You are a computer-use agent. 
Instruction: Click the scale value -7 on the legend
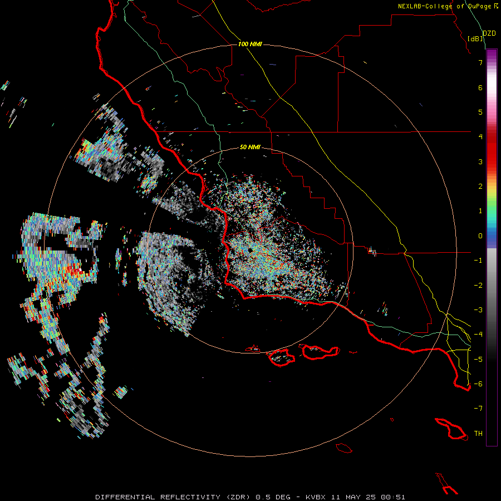pyautogui.click(x=478, y=409)
